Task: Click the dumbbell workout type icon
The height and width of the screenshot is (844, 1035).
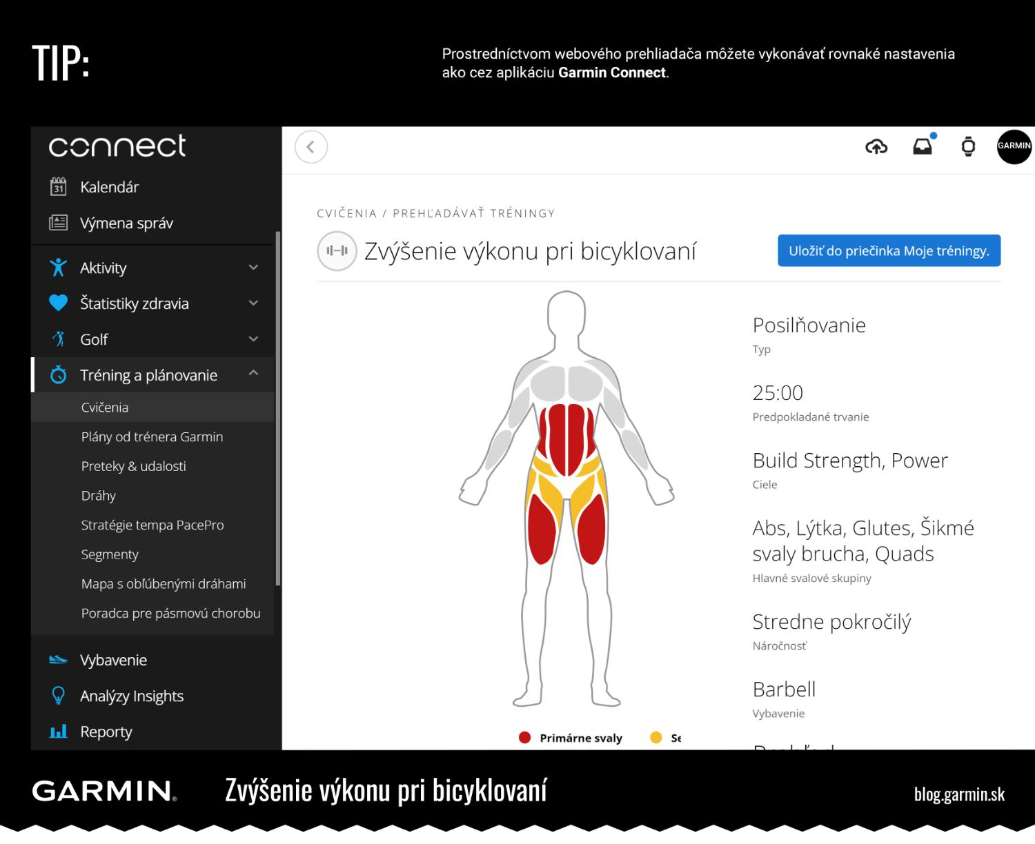Action: (337, 251)
